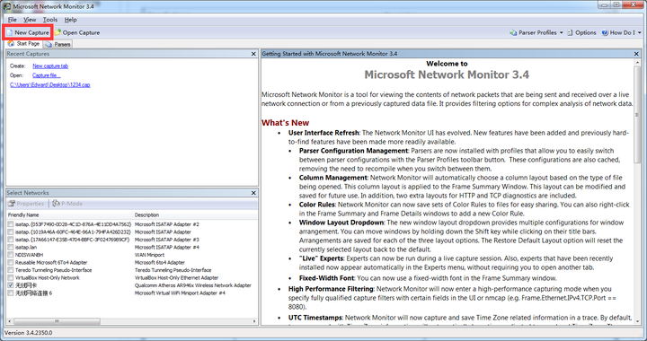Select the Microsoft ISATAP Adapter #3 description
The width and height of the screenshot is (647, 341).
[167, 240]
